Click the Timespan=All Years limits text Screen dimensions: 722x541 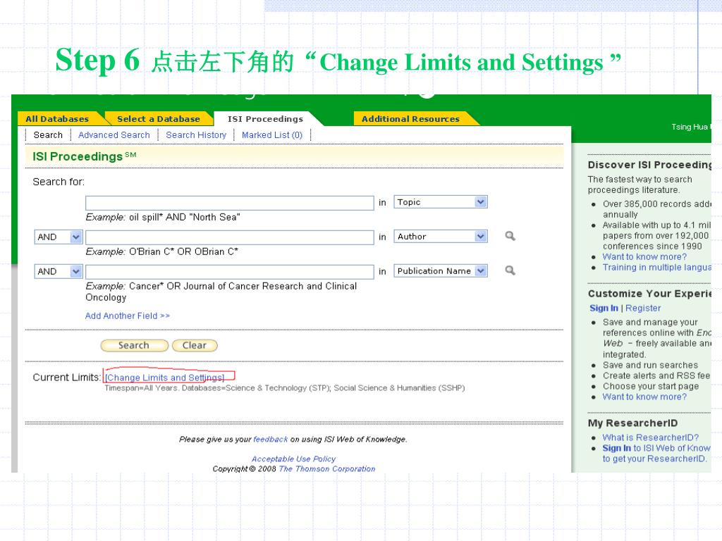tap(285, 388)
